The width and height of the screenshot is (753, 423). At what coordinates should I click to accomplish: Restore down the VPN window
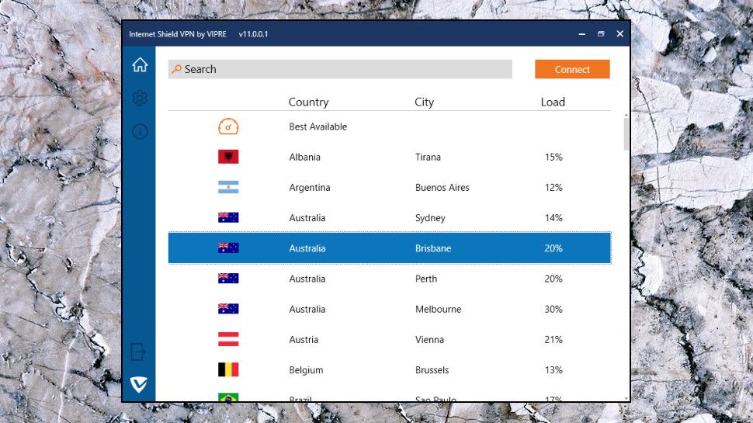pyautogui.click(x=601, y=34)
